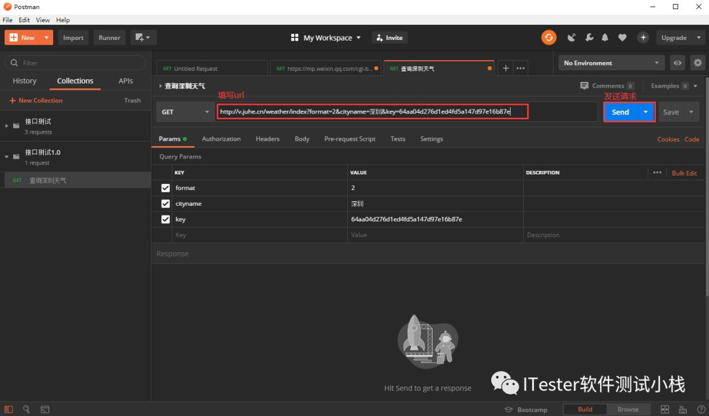Select the 查询深圳天气 request in the sidebar

click(75, 180)
